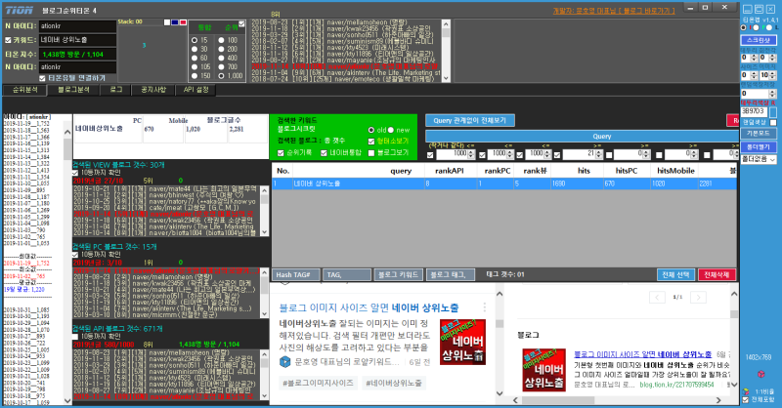Click the 스크린샷 button in side panel
The height and width of the screenshot is (408, 782).
point(759,40)
